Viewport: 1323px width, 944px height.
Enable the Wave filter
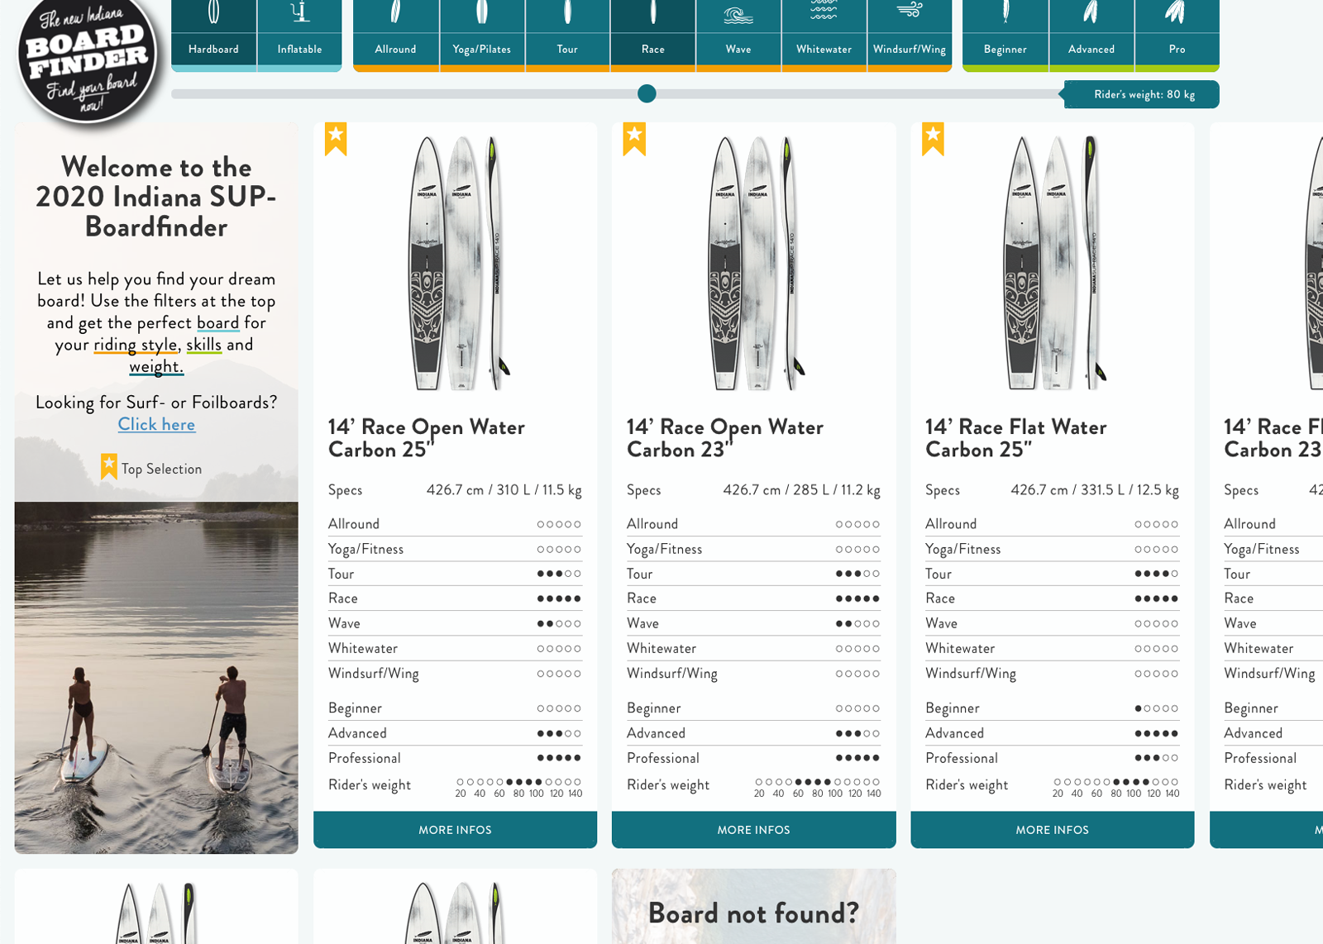[x=738, y=35]
